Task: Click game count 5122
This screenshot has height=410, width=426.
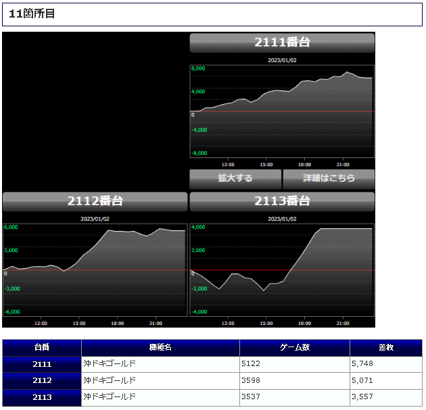Action: point(251,363)
